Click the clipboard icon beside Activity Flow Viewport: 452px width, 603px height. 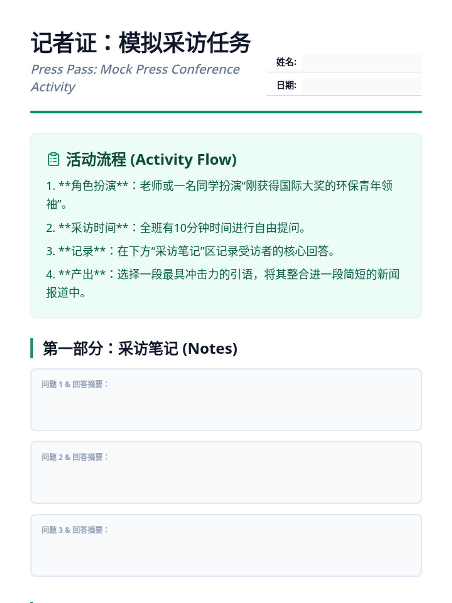click(53, 159)
